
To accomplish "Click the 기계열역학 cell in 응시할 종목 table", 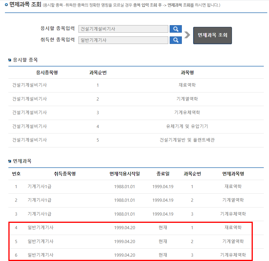I will click(187, 99).
